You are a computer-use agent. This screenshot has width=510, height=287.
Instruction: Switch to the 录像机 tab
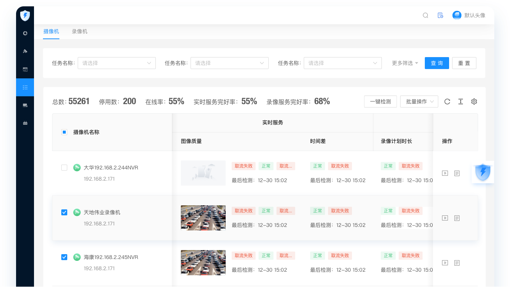tap(79, 31)
